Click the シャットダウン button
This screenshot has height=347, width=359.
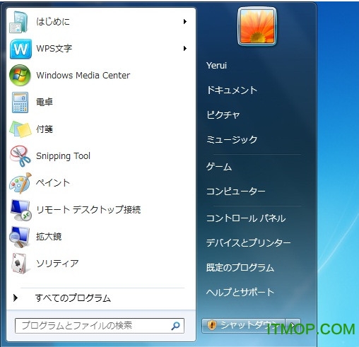click(x=243, y=325)
